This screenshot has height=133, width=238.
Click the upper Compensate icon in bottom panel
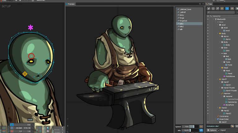(x=48, y=128)
